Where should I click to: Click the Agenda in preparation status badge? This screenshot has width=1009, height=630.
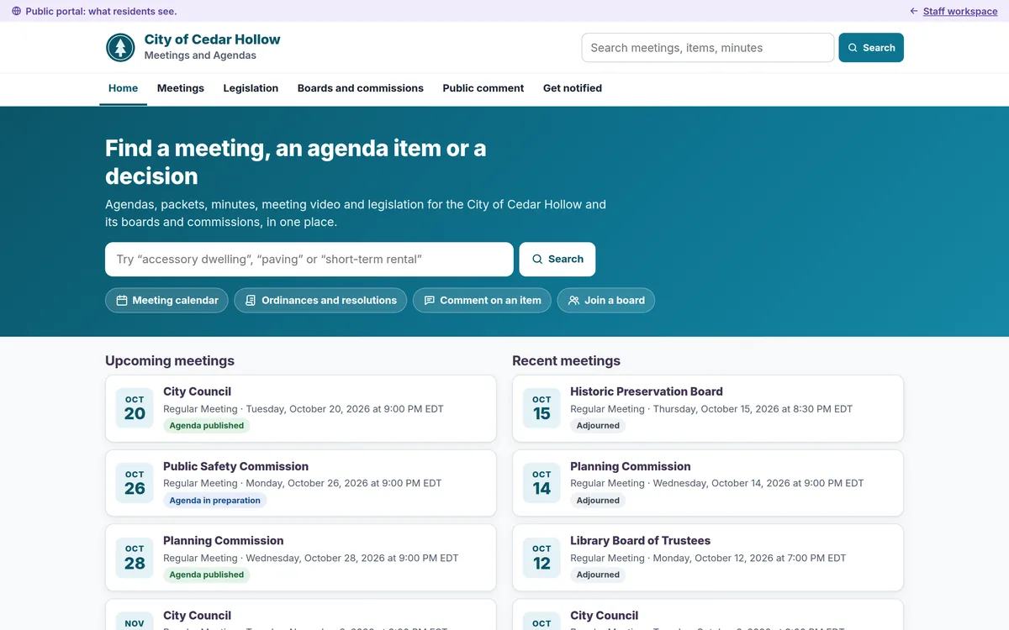215,501
